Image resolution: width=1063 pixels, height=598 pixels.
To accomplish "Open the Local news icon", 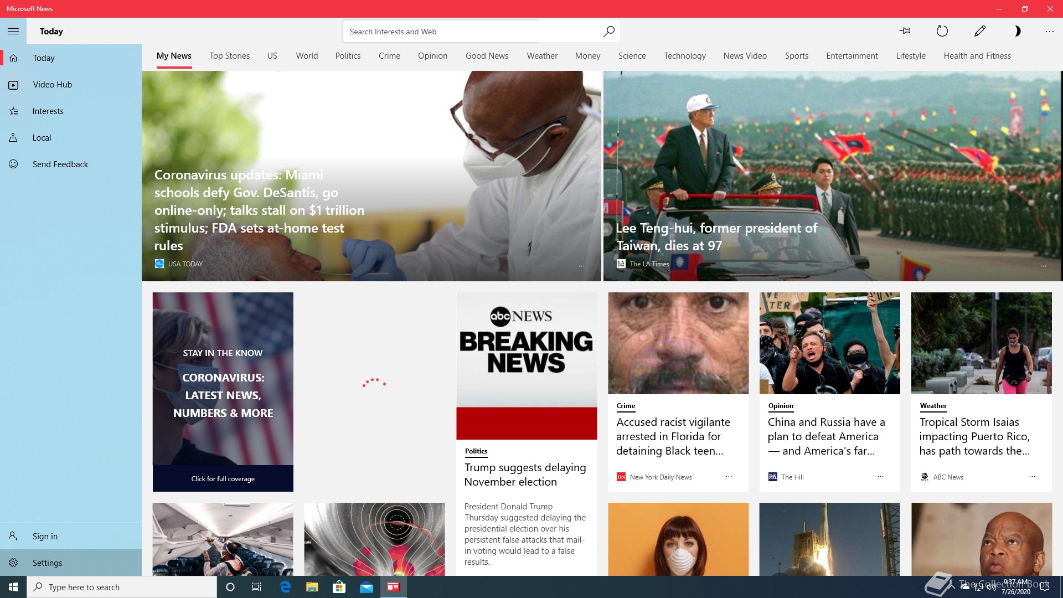I will coord(13,137).
